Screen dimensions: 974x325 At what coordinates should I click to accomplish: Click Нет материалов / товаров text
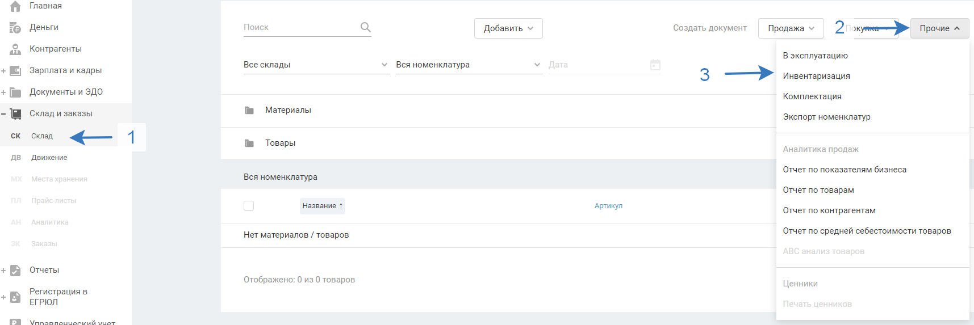pyautogui.click(x=296, y=235)
